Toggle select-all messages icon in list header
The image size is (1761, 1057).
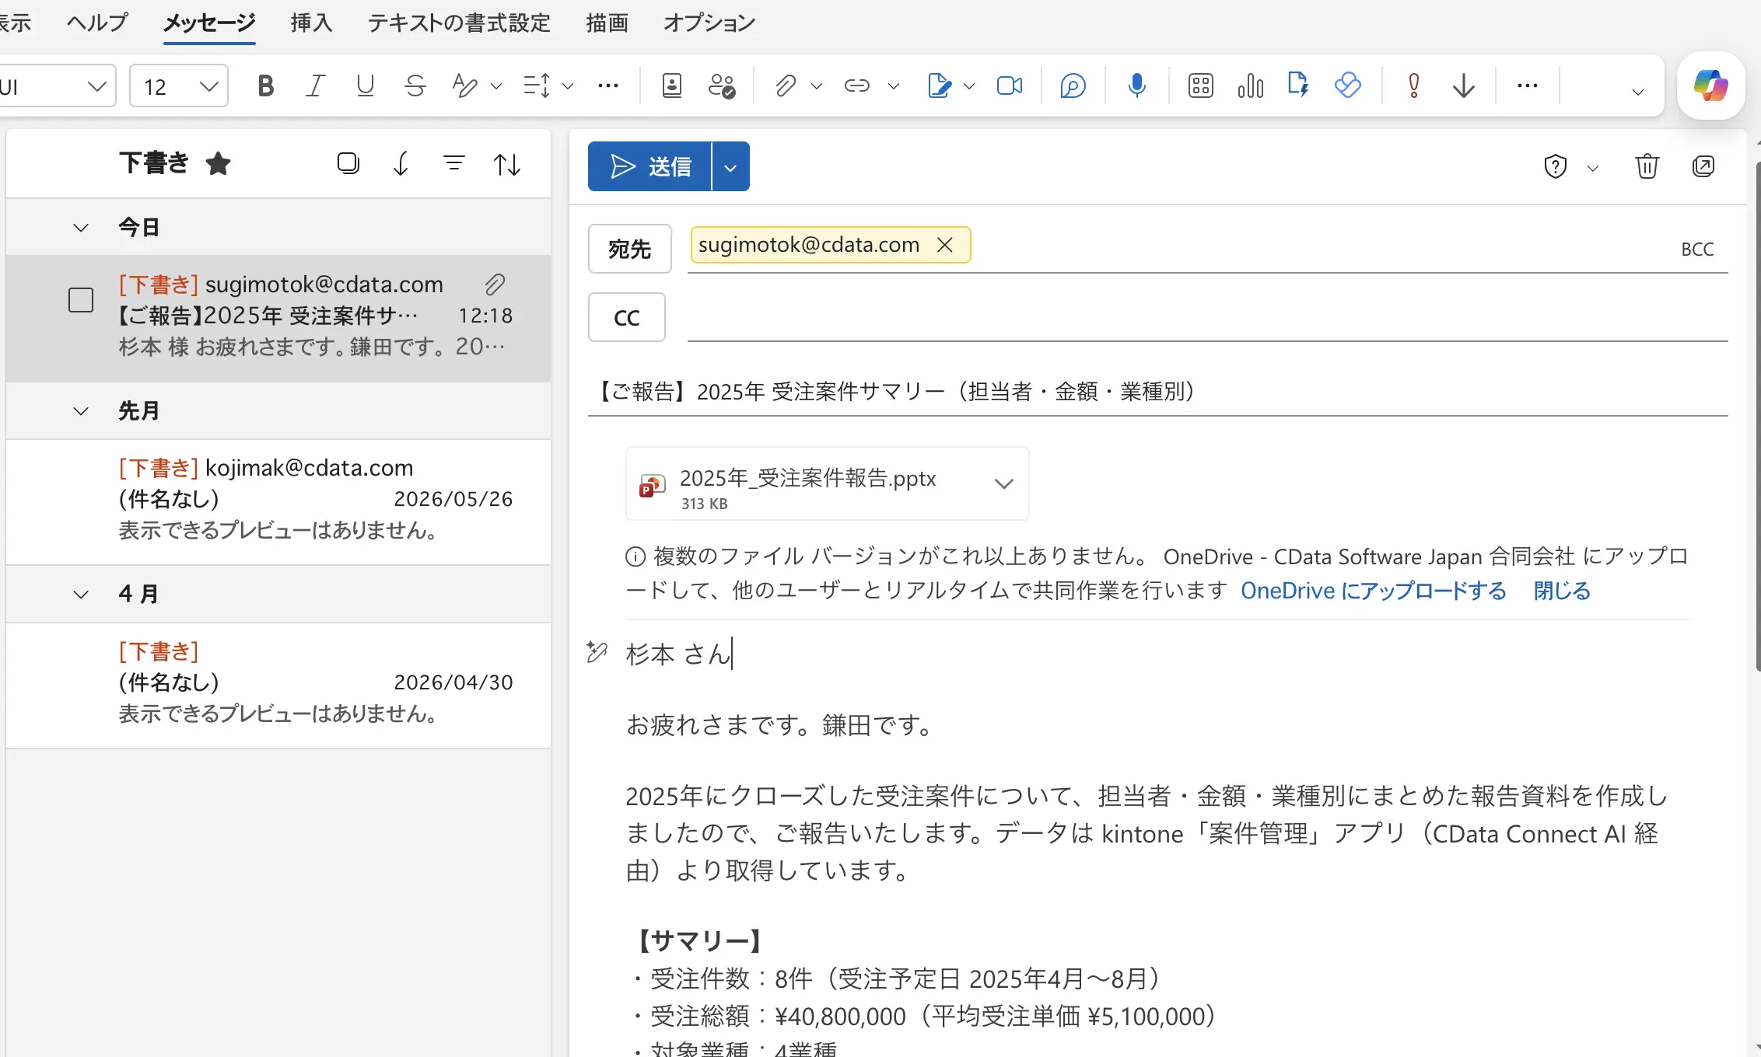coord(348,163)
